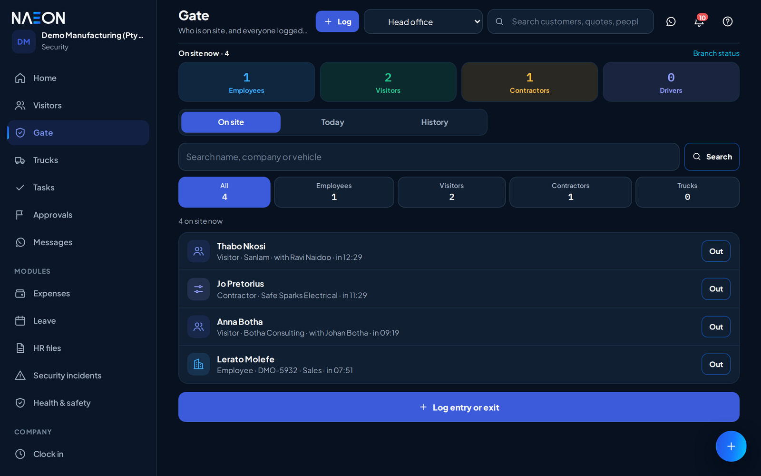Open the Branch status link
761x476 pixels.
(716, 53)
